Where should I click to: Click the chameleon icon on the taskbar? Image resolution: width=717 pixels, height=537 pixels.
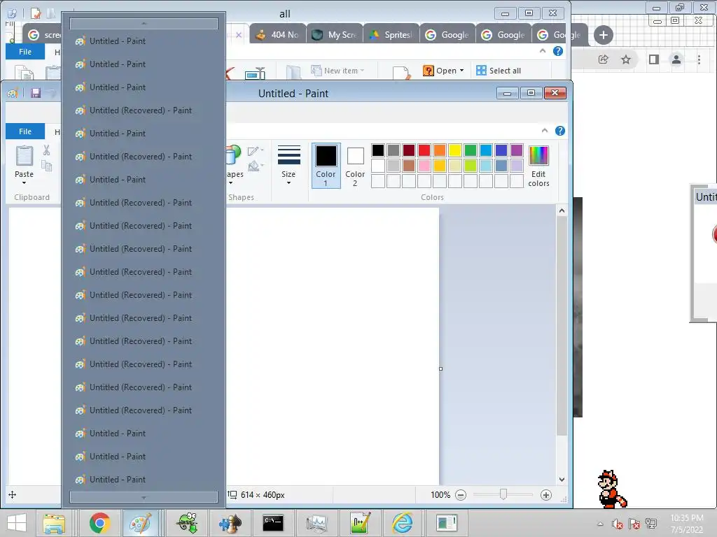(x=188, y=523)
